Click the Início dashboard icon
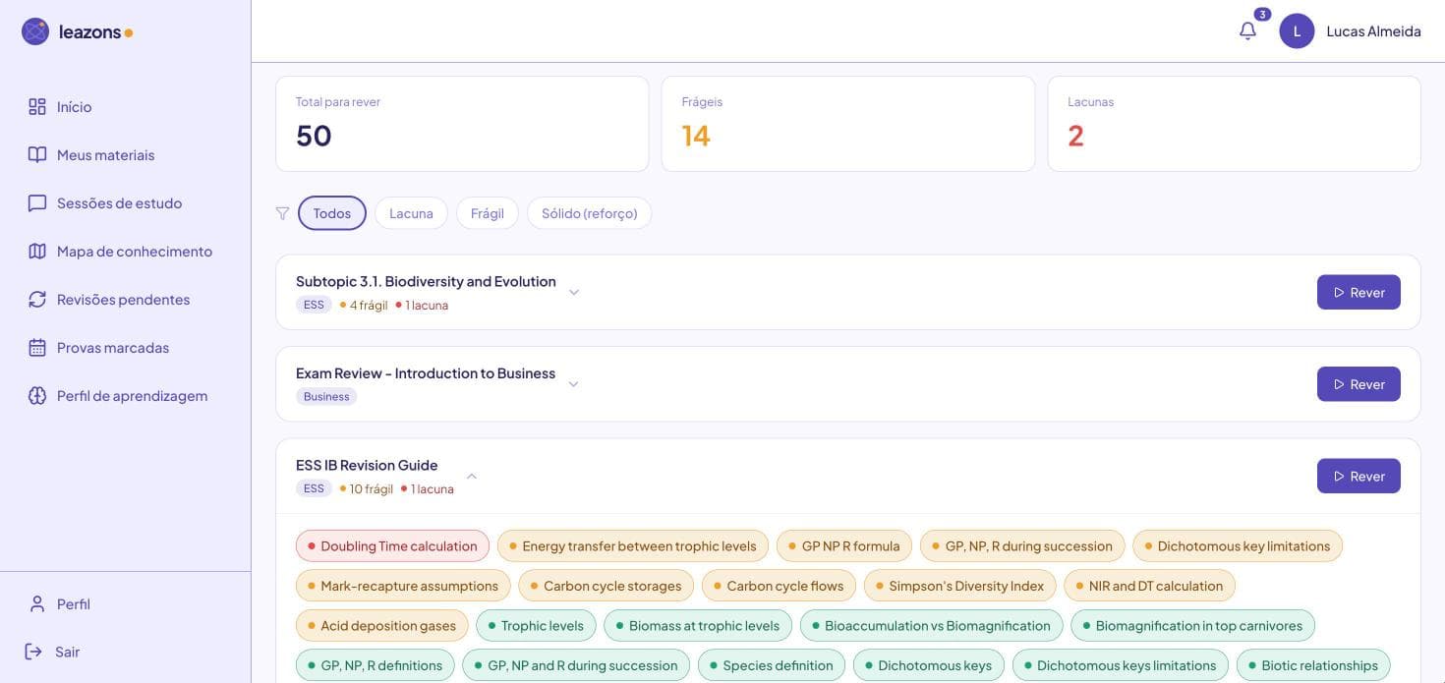Image resolution: width=1445 pixels, height=683 pixels. click(37, 107)
